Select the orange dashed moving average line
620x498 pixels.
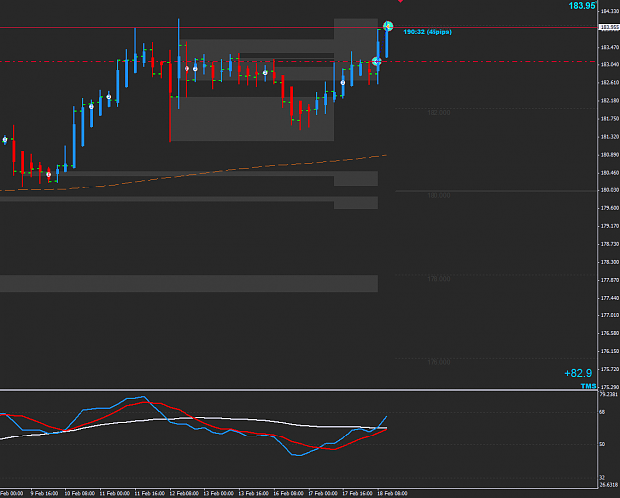[x=193, y=174]
